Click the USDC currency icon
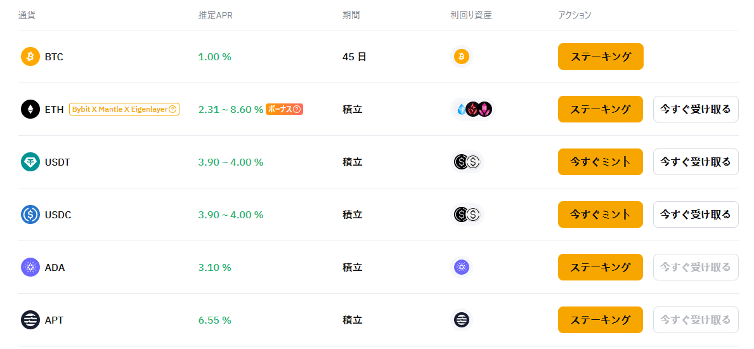 pos(30,214)
